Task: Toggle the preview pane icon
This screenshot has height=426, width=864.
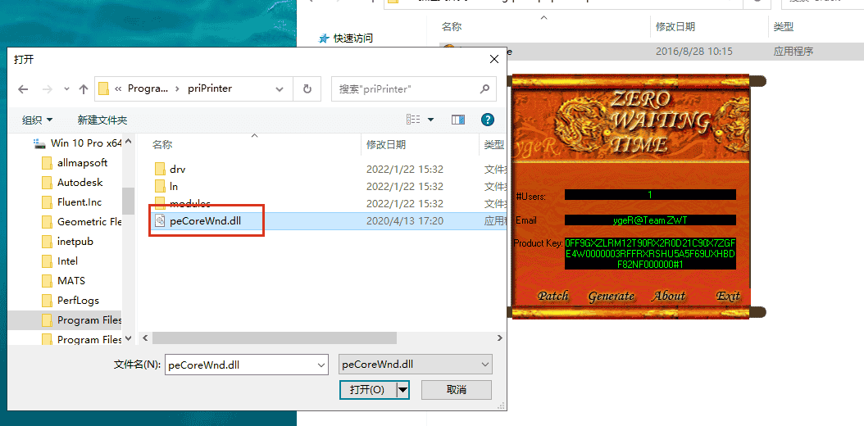Action: 458,120
